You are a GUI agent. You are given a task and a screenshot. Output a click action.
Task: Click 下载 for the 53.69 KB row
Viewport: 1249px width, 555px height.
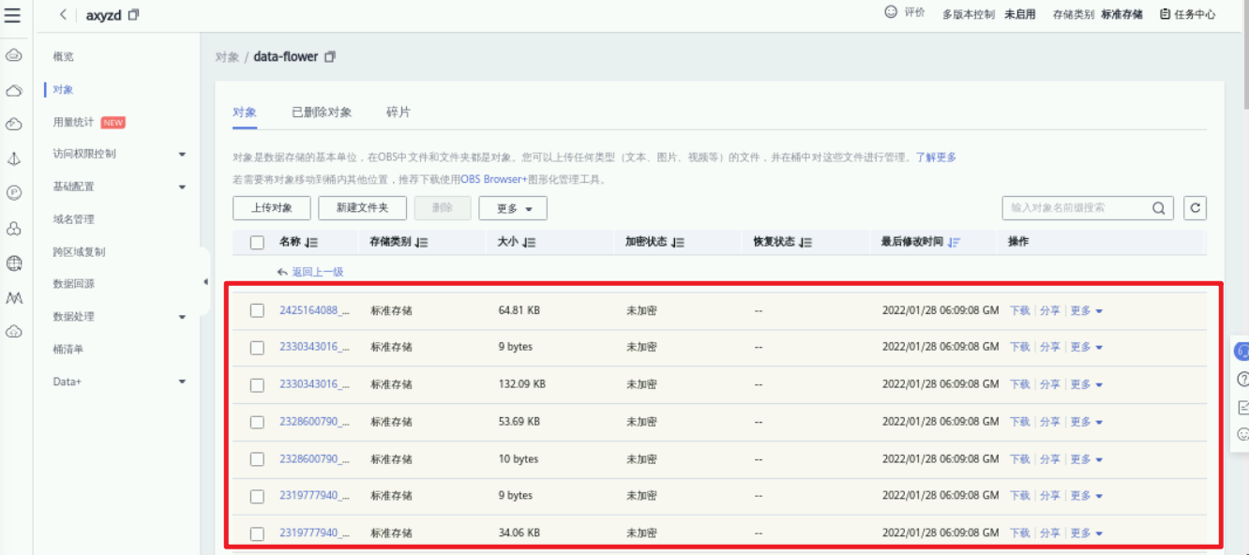tap(1020, 422)
